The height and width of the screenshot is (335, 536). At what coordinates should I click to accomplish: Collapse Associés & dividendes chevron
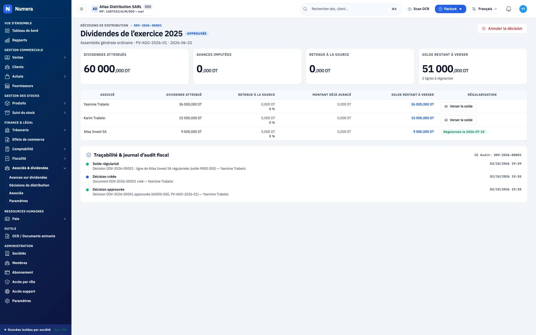[x=65, y=168]
